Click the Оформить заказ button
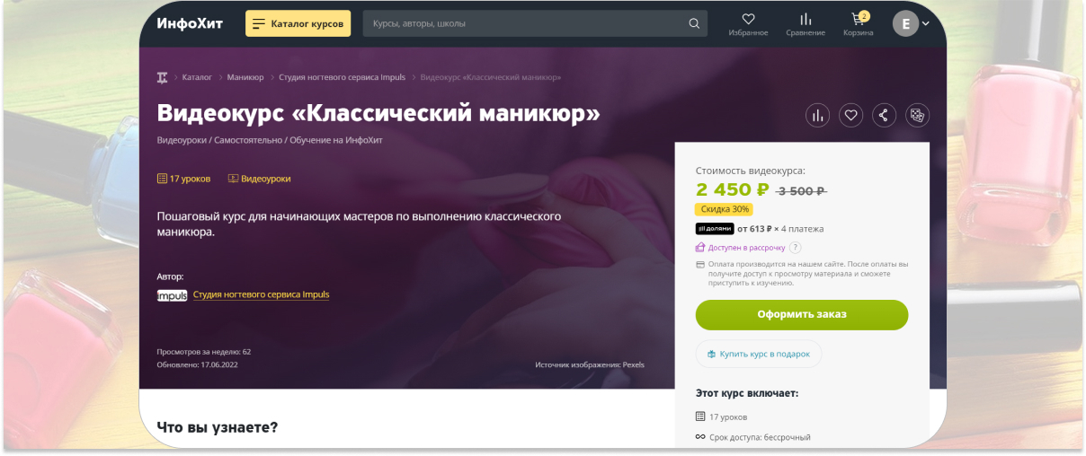Image resolution: width=1086 pixels, height=456 pixels. [x=802, y=314]
